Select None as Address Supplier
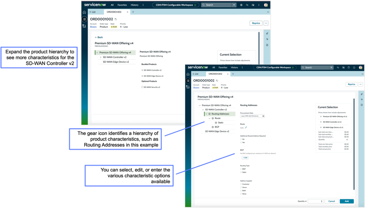Screen dimensions: 365x208 pyautogui.click(x=241, y=194)
